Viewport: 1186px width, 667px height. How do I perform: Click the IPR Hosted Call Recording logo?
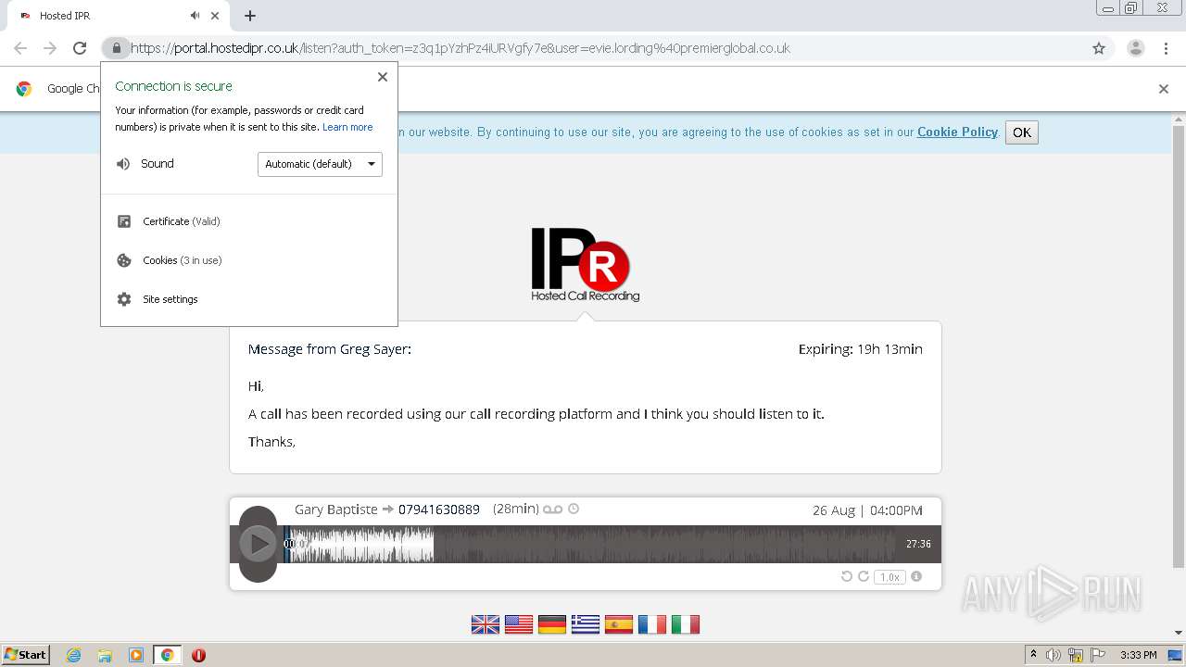pos(585,265)
